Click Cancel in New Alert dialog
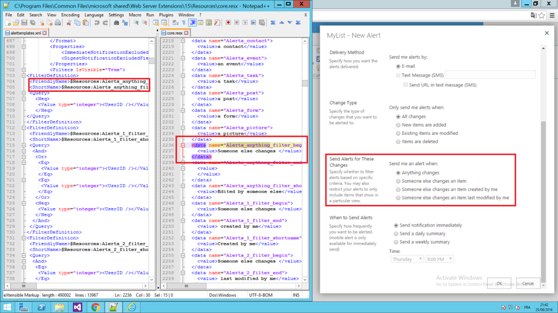Image resolution: width=558 pixels, height=313 pixels. point(527,283)
